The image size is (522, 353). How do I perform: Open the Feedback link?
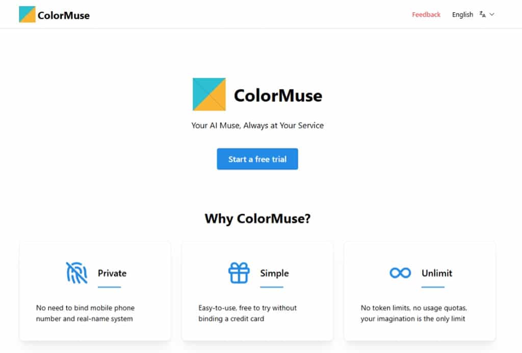pyautogui.click(x=426, y=15)
